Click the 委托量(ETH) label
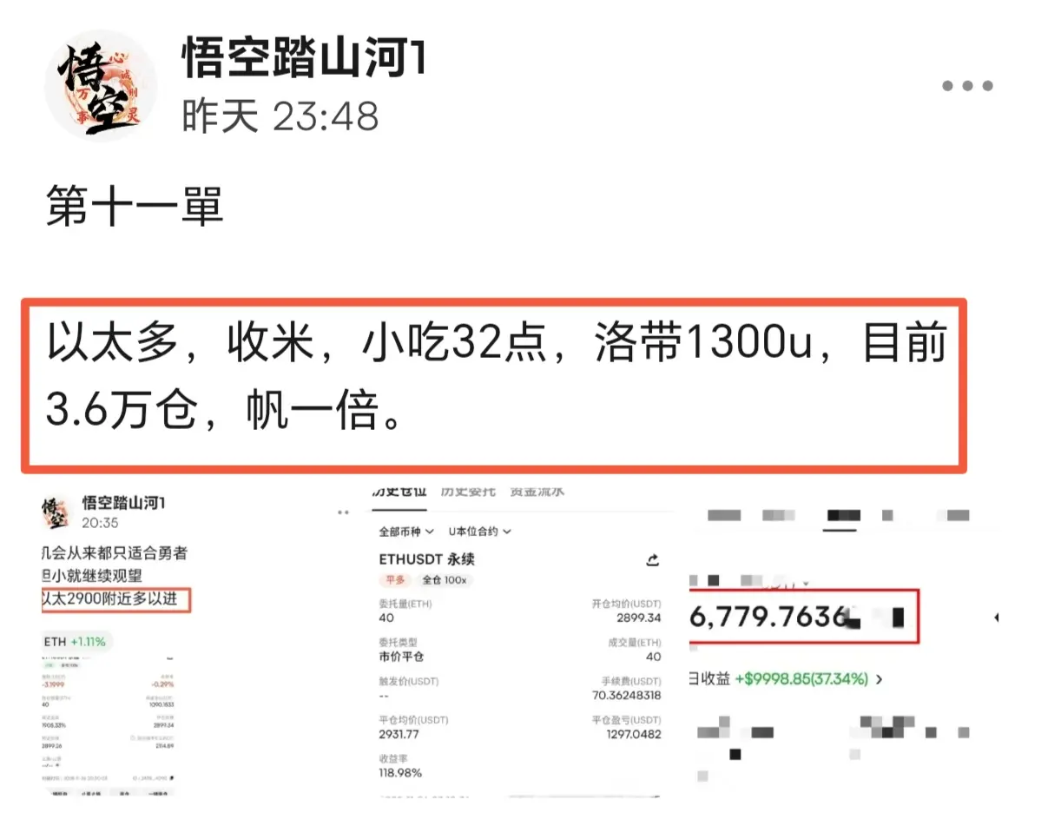The height and width of the screenshot is (826, 1041). click(x=405, y=605)
